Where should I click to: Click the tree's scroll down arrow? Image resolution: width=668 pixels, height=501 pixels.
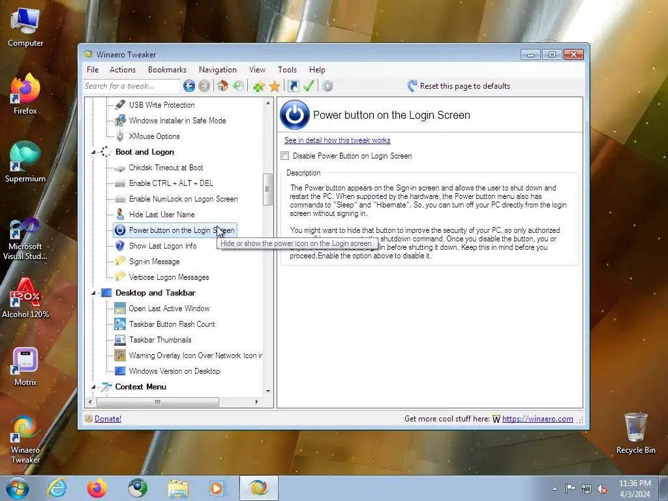click(268, 391)
